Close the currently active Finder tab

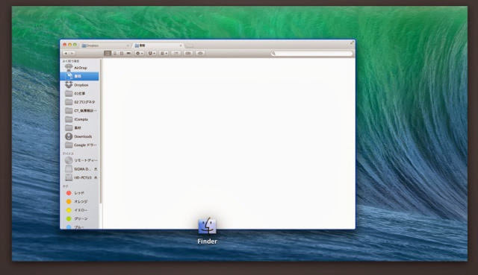click(181, 45)
